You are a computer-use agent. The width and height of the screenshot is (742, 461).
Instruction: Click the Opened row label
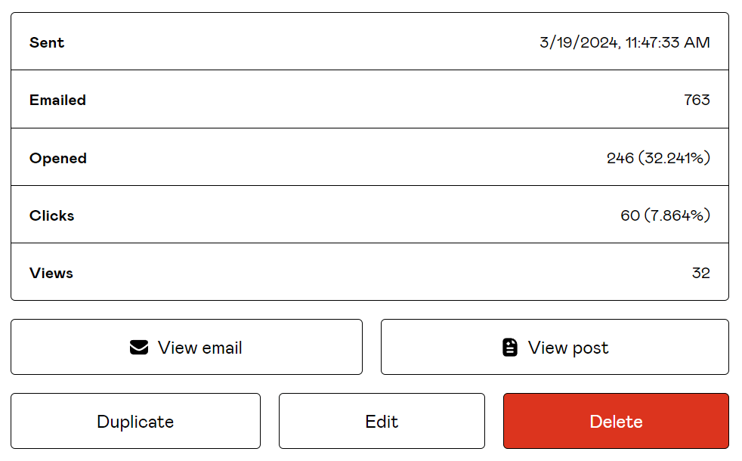[x=58, y=158]
